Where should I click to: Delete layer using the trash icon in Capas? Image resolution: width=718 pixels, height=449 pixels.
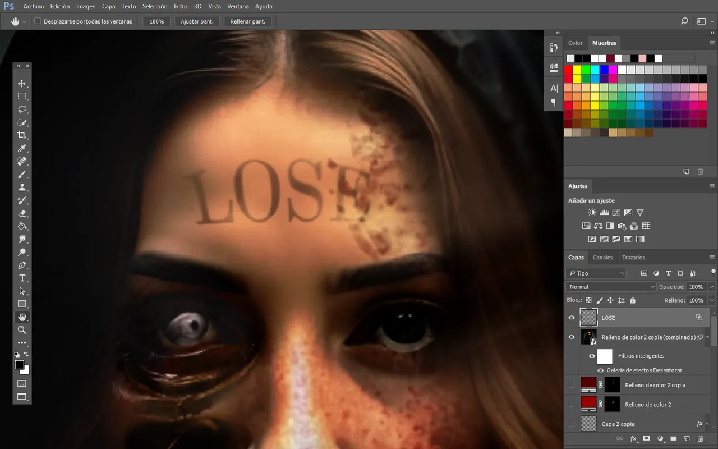point(700,438)
